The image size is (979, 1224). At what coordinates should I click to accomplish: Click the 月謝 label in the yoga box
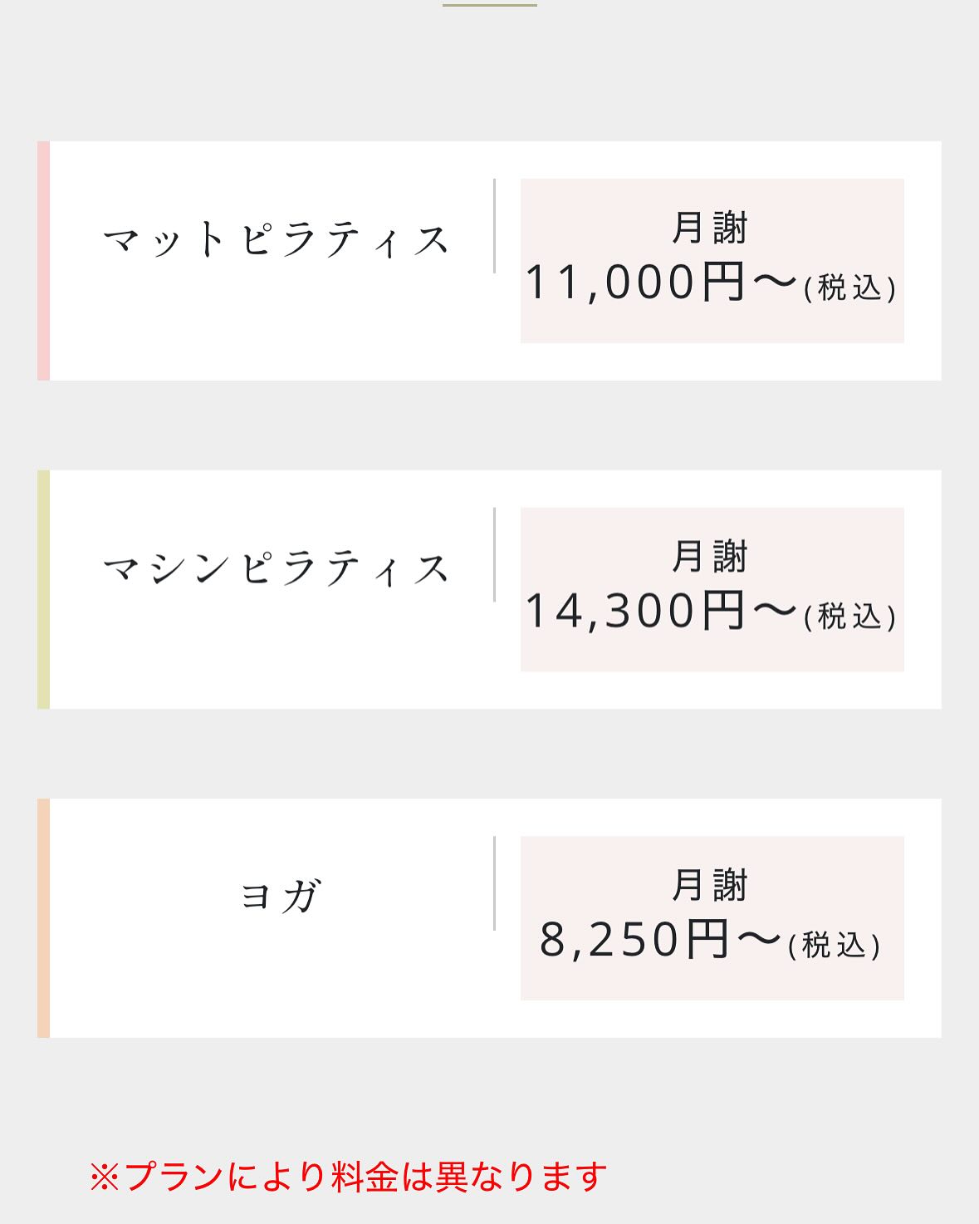pos(710,885)
